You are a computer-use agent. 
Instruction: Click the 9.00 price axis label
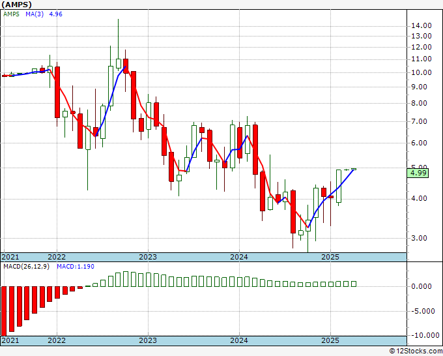pos(420,87)
